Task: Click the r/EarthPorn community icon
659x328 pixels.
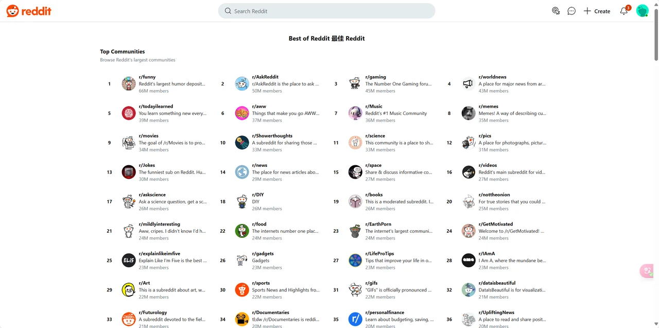Action: click(x=355, y=231)
